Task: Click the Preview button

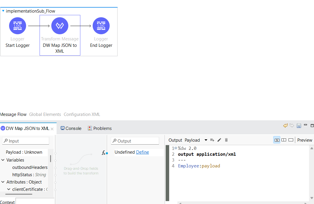Action: [x=304, y=140]
